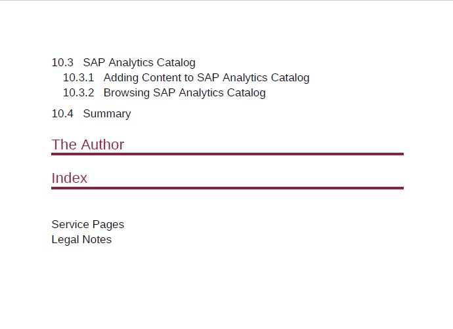This screenshot has height=329, width=453.
Task: Click the 10.3 section number
Action: [62, 62]
